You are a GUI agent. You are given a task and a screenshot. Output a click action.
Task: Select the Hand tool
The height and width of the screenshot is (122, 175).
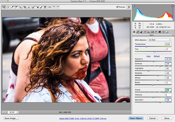coord(8,7)
